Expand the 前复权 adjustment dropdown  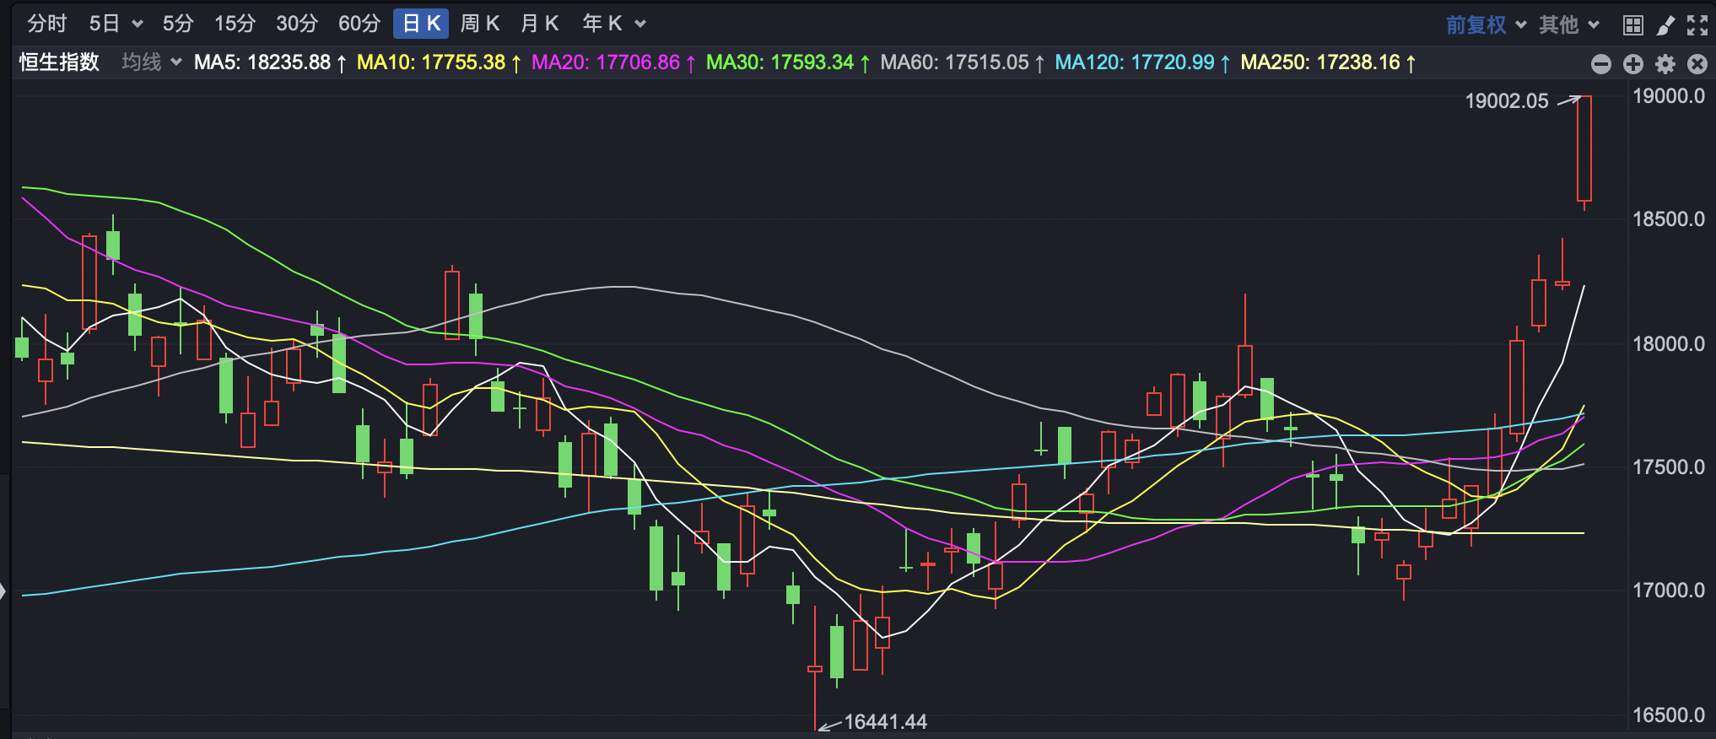(1521, 24)
